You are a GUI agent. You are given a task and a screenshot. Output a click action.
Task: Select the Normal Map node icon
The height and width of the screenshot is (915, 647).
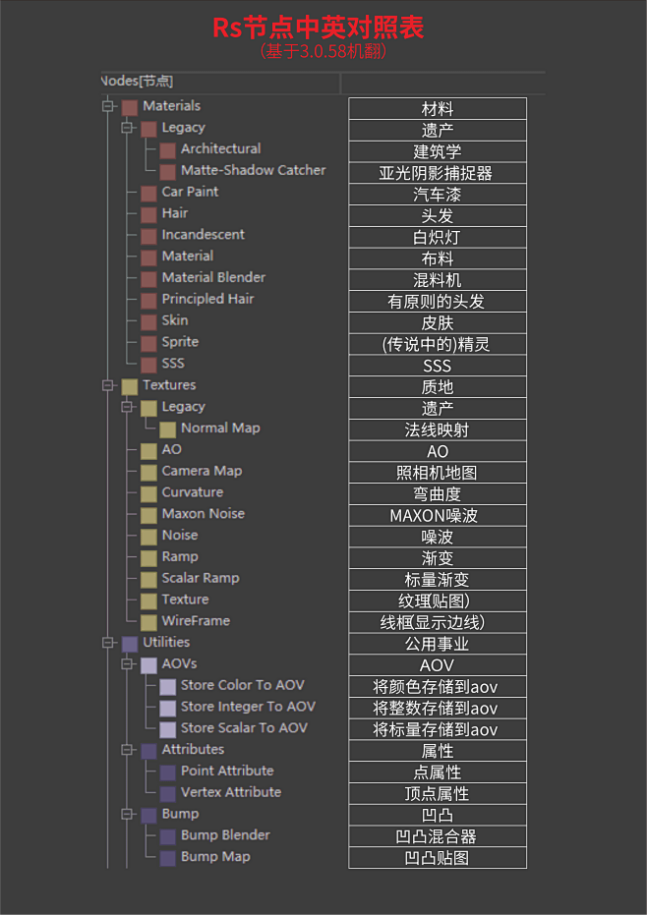pos(167,428)
